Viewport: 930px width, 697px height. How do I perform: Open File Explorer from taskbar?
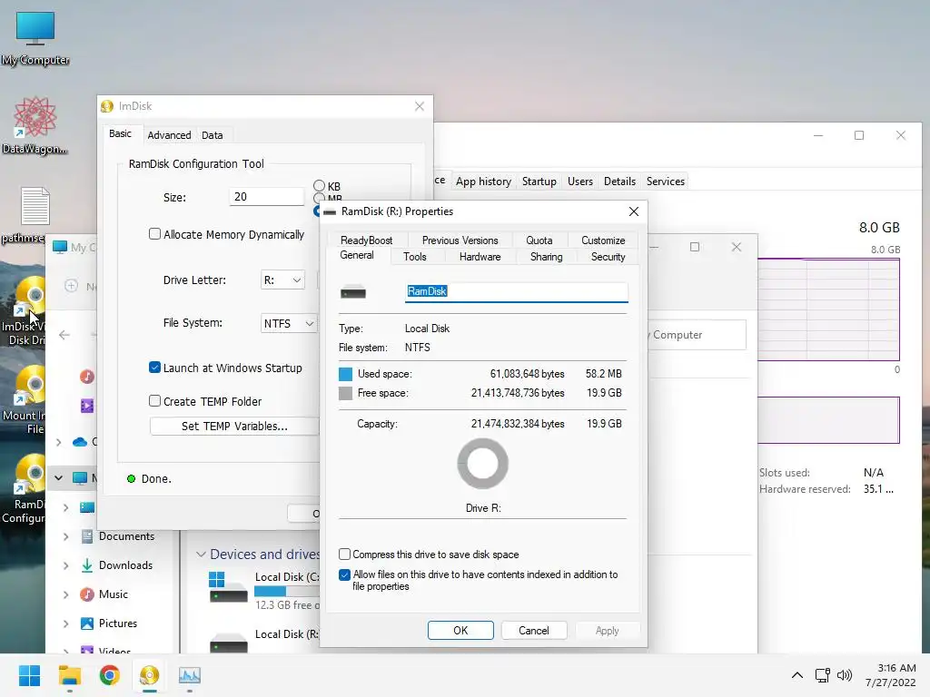69,675
